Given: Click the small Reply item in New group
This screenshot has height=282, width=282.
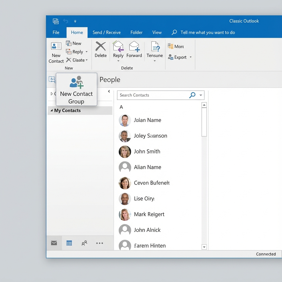Looking at the screenshot, I should [74, 52].
